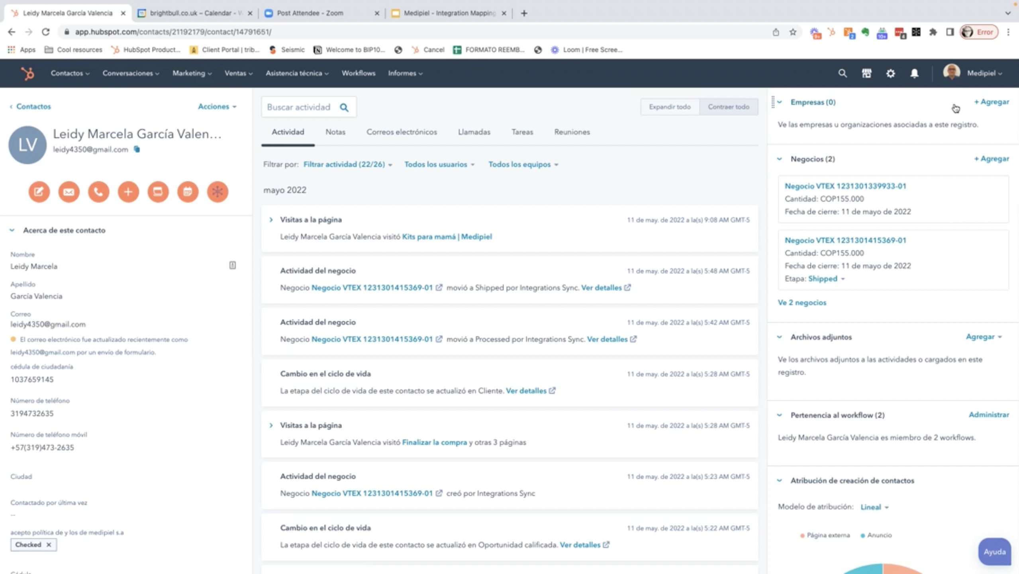Click the call phone icon button
The image size is (1019, 574).
(x=98, y=192)
